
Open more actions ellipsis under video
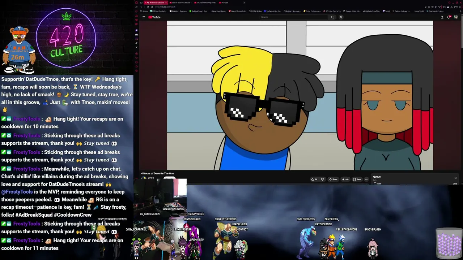366,179
